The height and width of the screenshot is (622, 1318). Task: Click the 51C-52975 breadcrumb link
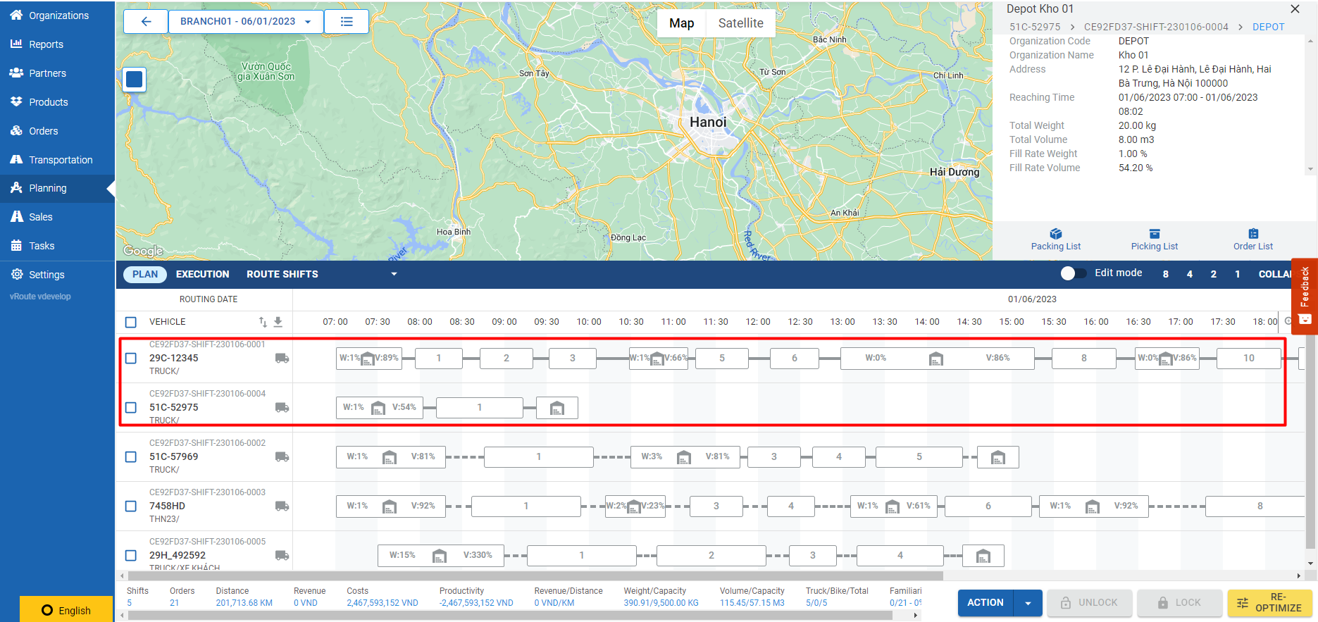(1035, 27)
